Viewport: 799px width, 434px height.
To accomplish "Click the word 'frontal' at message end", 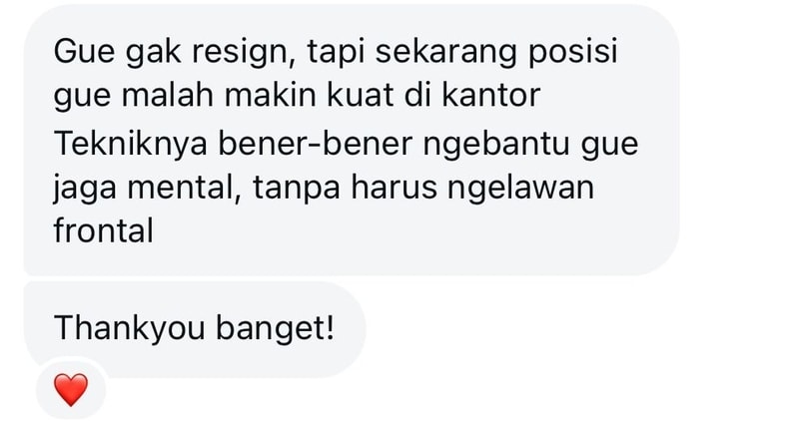I will 104,230.
